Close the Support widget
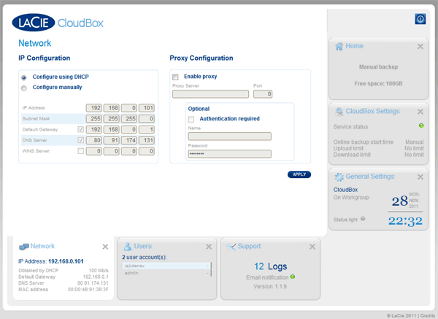Image resolution: width=438 pixels, height=319 pixels. pyautogui.click(x=312, y=247)
